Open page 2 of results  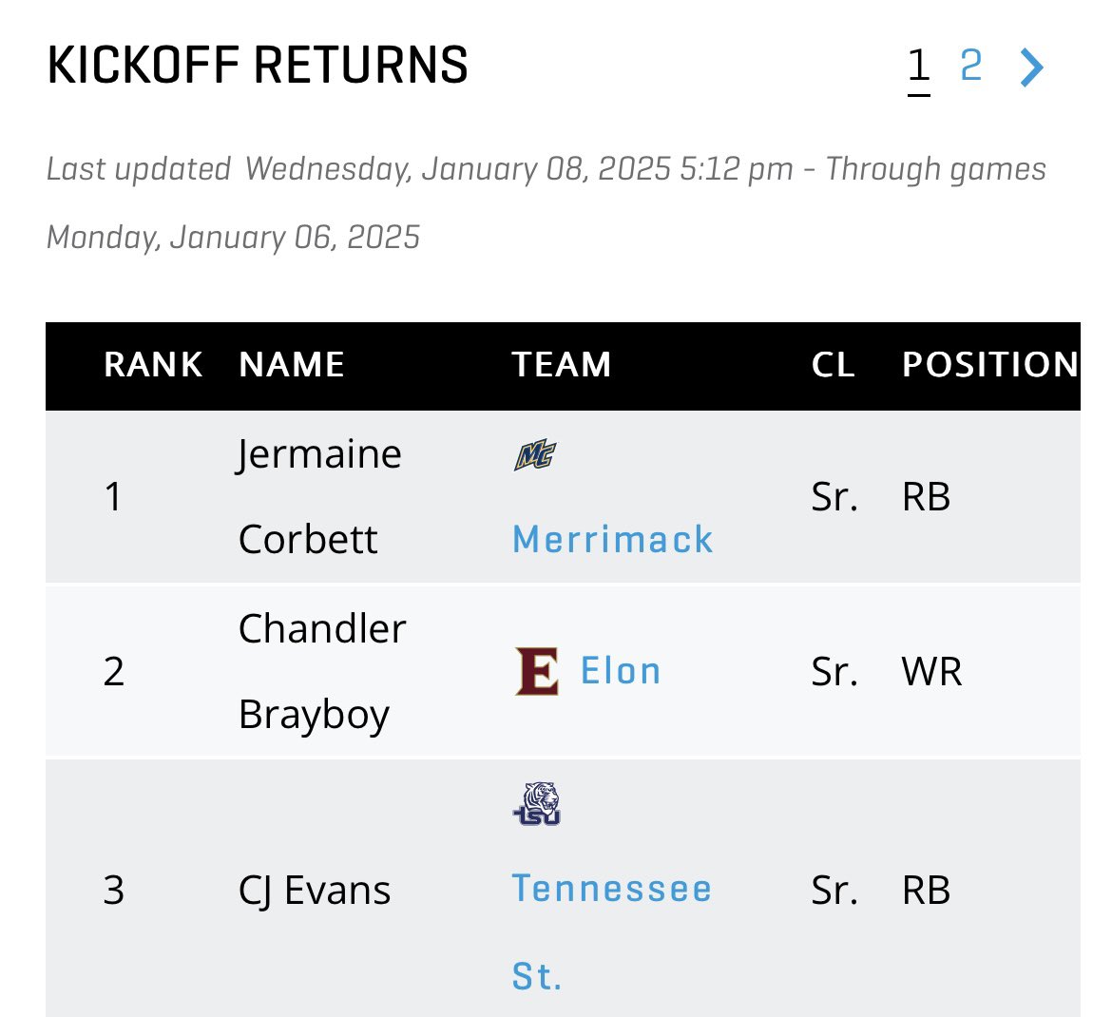coord(971,66)
